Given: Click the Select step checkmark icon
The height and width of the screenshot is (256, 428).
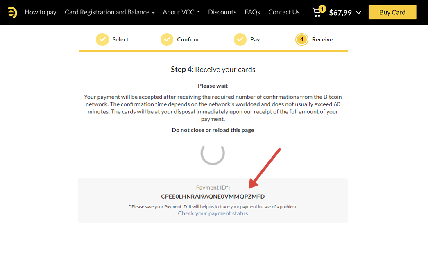Looking at the screenshot, I should [102, 39].
